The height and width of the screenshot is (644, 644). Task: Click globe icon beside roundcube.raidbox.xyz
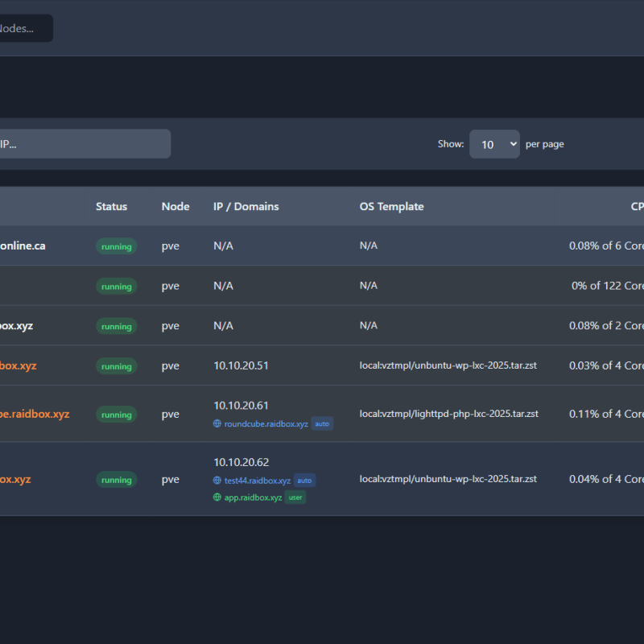[x=217, y=423]
